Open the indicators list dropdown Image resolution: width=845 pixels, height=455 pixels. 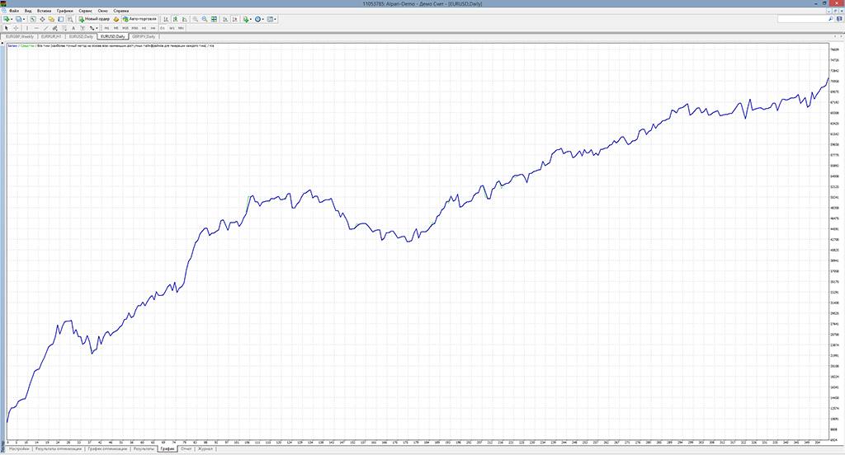coord(248,19)
